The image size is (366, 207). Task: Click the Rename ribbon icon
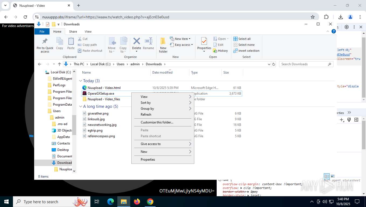point(148,43)
